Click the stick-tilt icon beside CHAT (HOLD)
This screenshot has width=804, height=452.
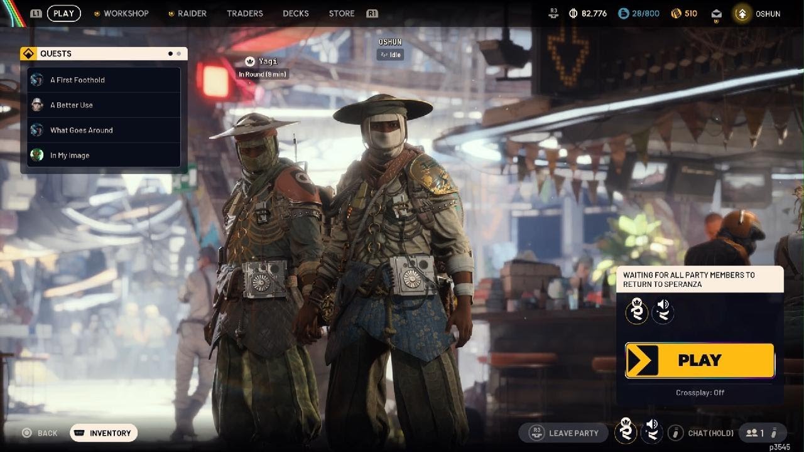pos(676,433)
